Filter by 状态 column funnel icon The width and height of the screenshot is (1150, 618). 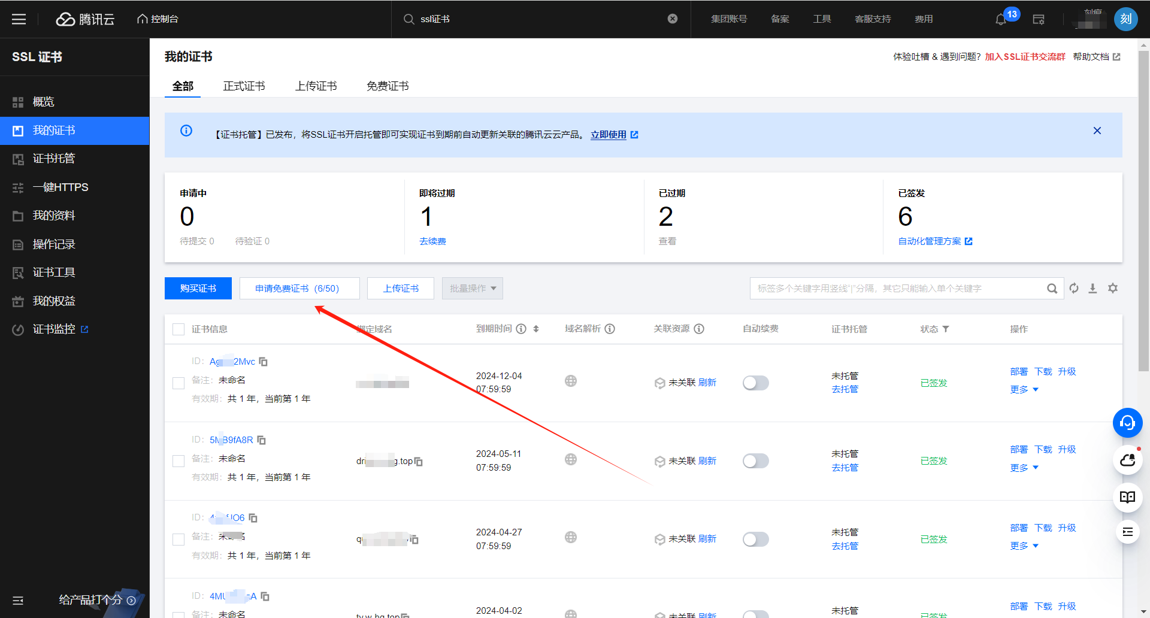coord(946,329)
